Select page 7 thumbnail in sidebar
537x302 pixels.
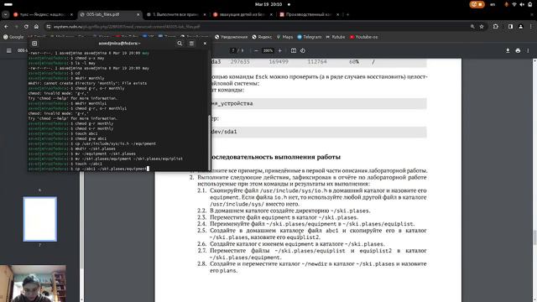click(x=40, y=219)
